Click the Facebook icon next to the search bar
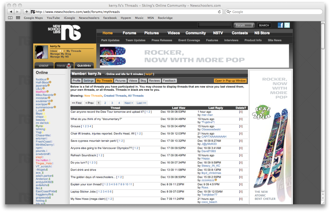The width and height of the screenshot is (330, 212). [281, 25]
